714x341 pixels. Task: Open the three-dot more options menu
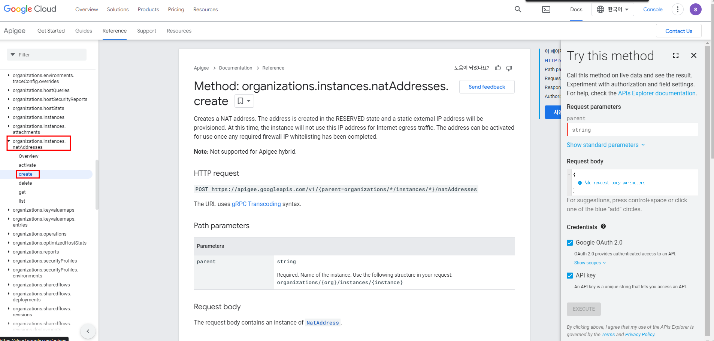click(x=677, y=9)
